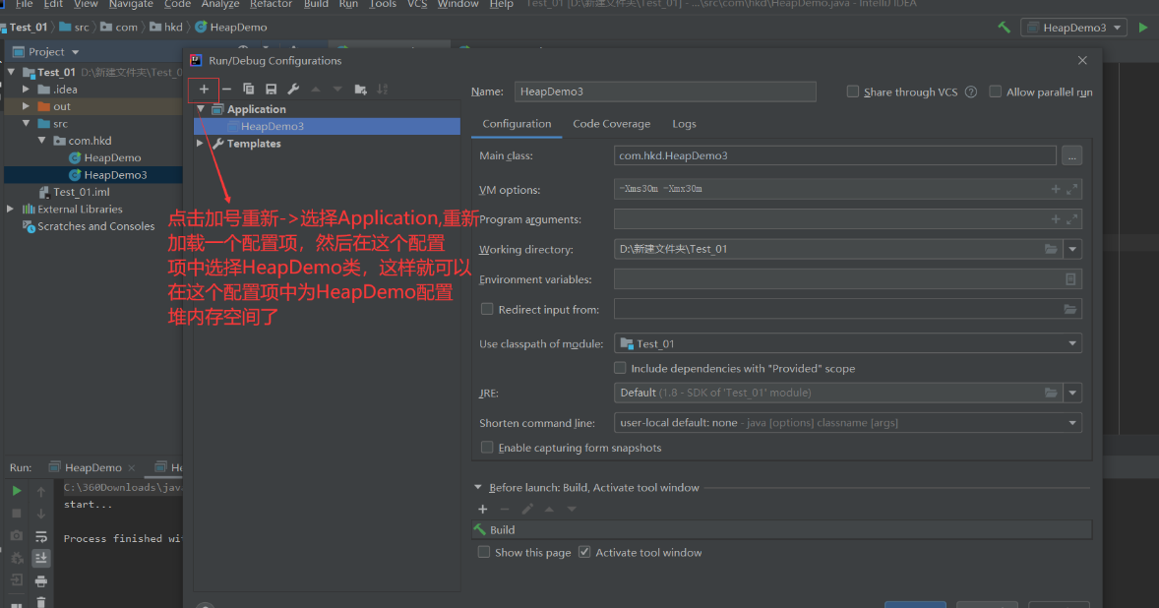
Task: Toggle Redirect input from checkbox
Action: (487, 309)
